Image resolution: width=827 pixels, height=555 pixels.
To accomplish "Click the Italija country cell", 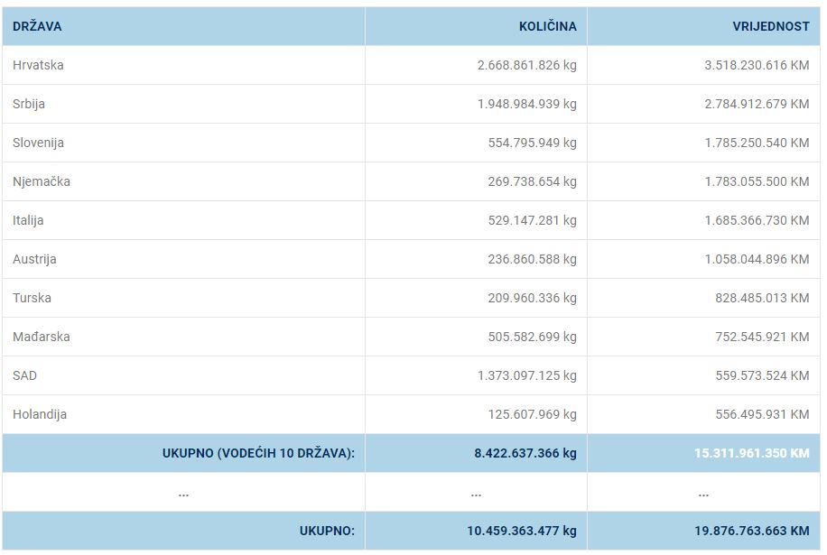I will (x=28, y=220).
